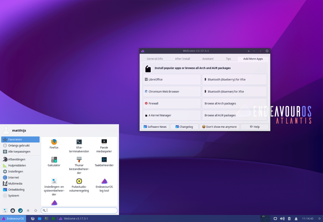Image resolution: width=323 pixels, height=222 pixels.
Task: Open the file manager icon in taskbar
Action: [40, 219]
